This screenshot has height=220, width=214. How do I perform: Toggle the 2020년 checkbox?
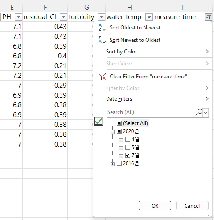point(119,131)
